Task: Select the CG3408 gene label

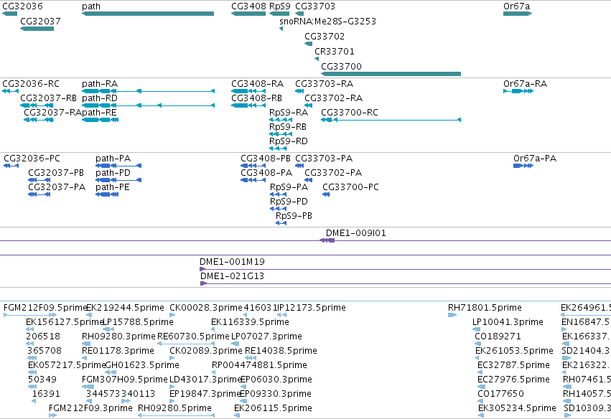Action: tap(248, 6)
